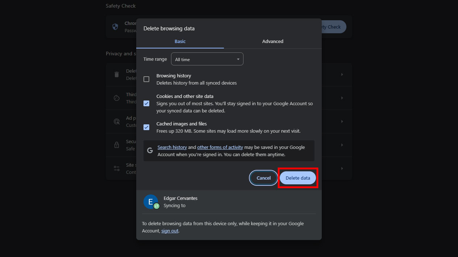The image size is (458, 257).
Task: Click the Delete data button
Action: [298, 178]
